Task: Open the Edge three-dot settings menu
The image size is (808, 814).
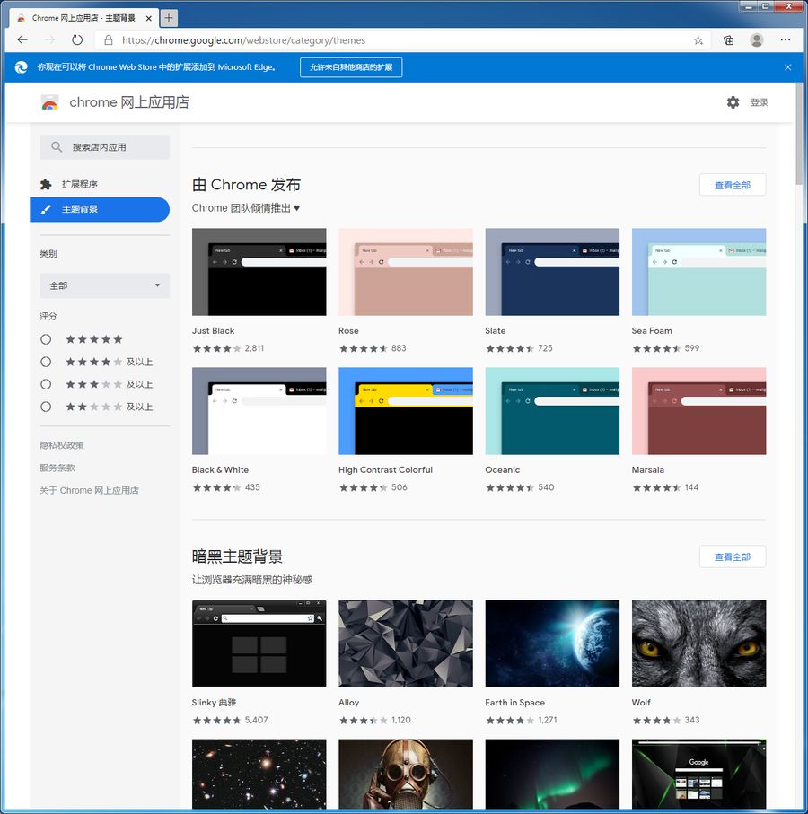Action: pos(786,40)
